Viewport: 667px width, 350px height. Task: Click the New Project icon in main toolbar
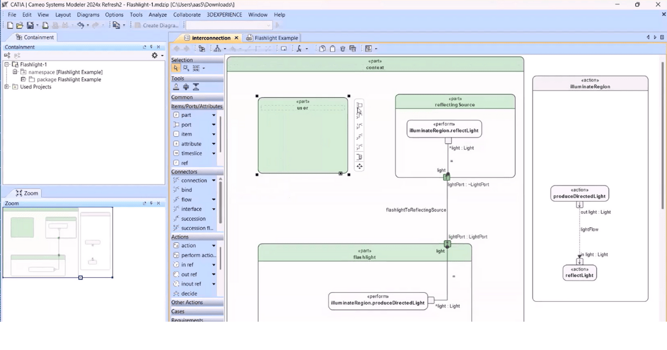point(10,25)
